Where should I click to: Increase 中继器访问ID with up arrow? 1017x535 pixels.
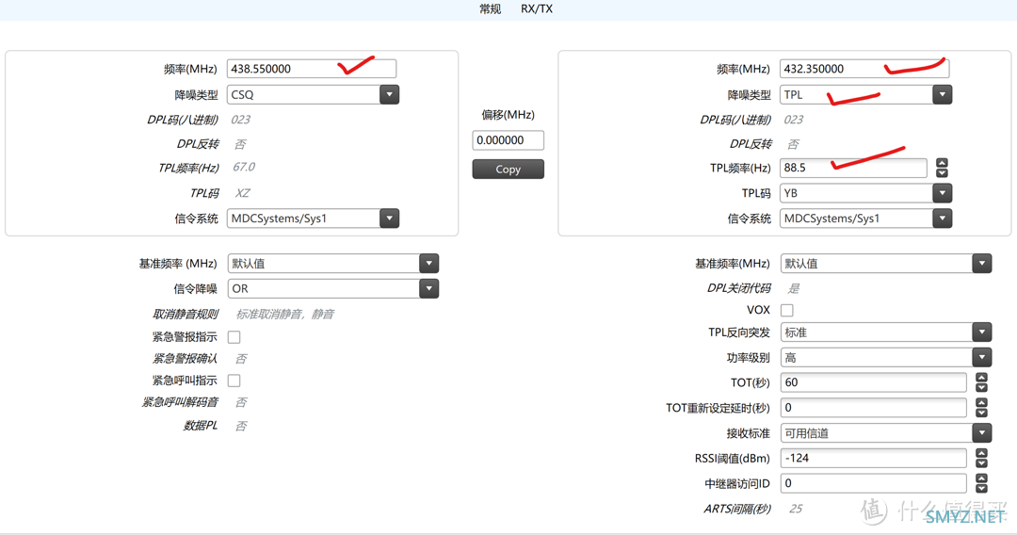pyautogui.click(x=981, y=479)
